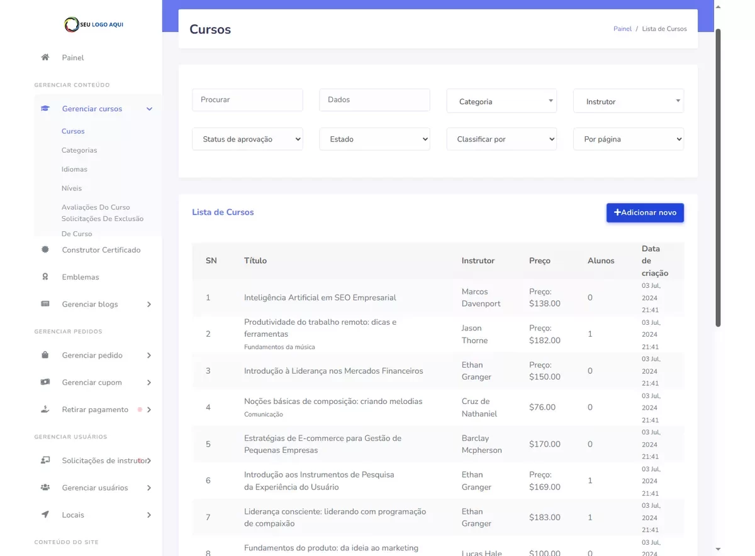Image resolution: width=755 pixels, height=556 pixels.
Task: Open the Instrutor dropdown filter
Action: pos(628,101)
